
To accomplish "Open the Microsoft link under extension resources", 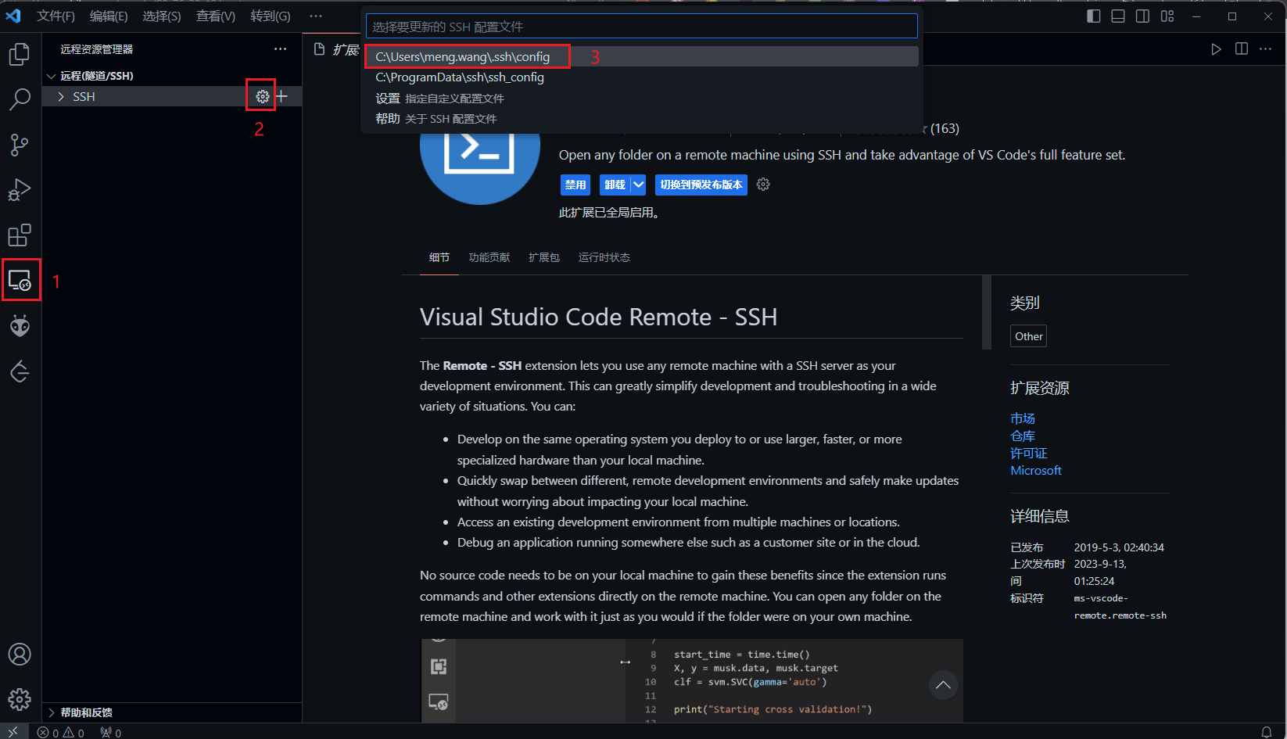I will click(x=1035, y=470).
